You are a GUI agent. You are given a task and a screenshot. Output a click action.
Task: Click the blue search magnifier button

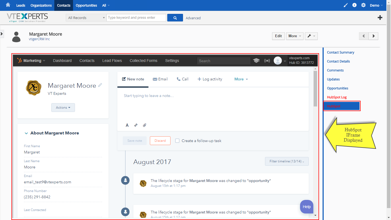point(175,18)
